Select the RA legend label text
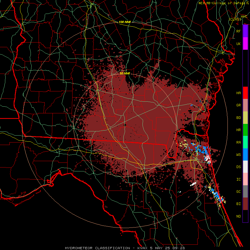The width and height of the screenshot is (250, 250). (x=239, y=142)
